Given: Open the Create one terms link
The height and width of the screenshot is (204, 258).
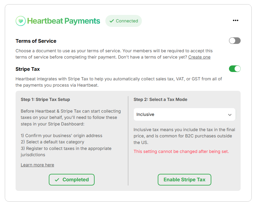Looking at the screenshot, I should 199,57.
